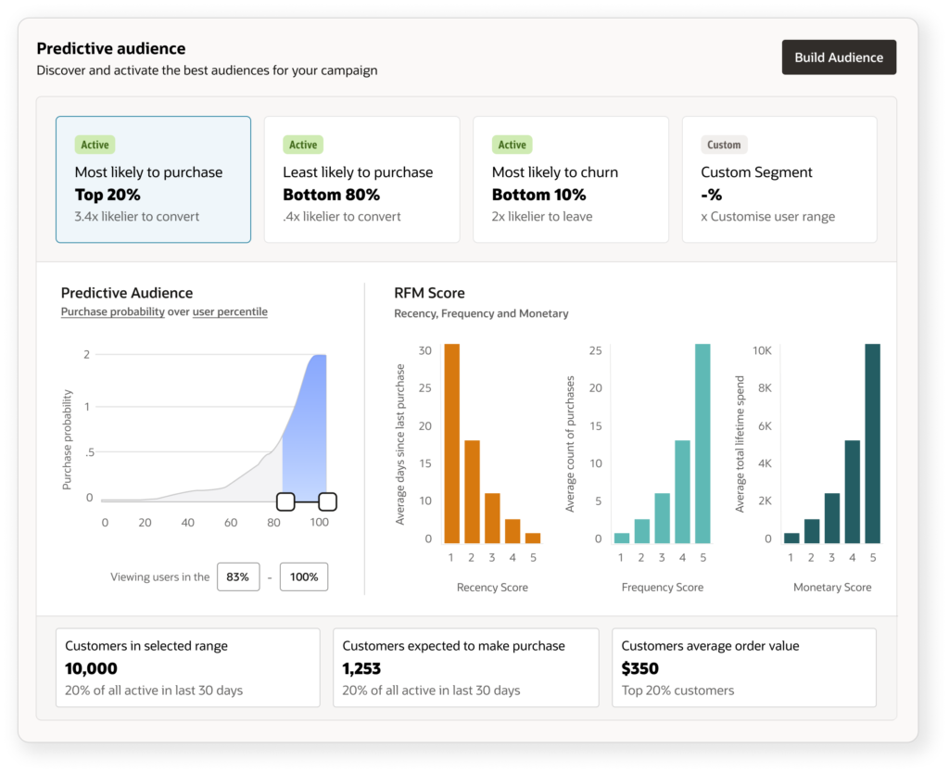Viewport: 949px width, 773px height.
Task: Grab the right range slider handle
Action: pyautogui.click(x=327, y=501)
